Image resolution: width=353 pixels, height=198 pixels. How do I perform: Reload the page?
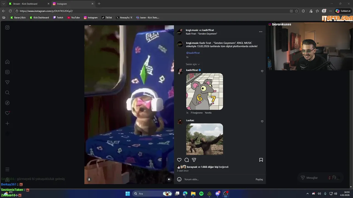tap(10, 11)
